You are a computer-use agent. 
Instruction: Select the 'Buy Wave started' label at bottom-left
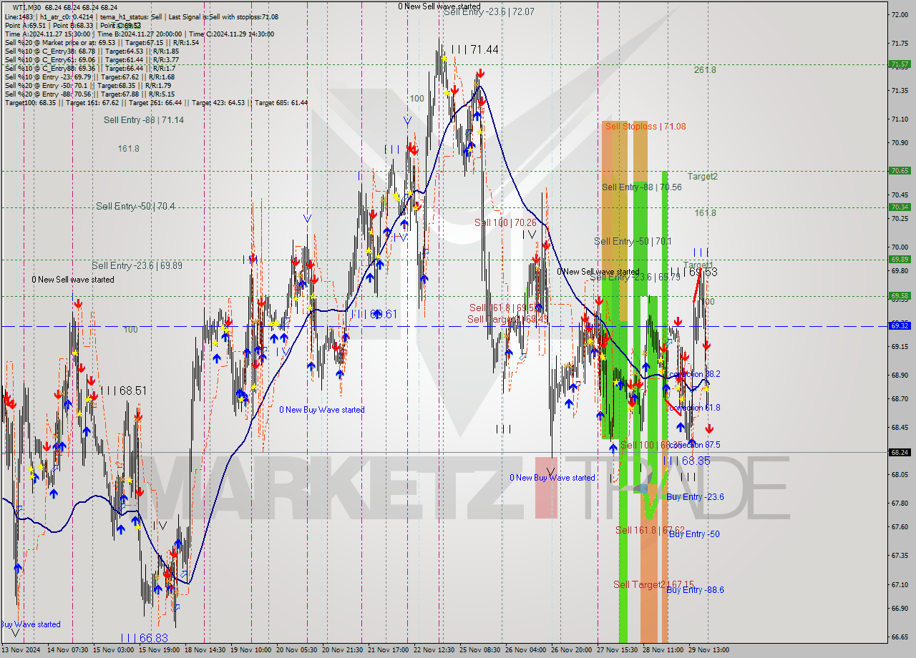pyautogui.click(x=31, y=624)
